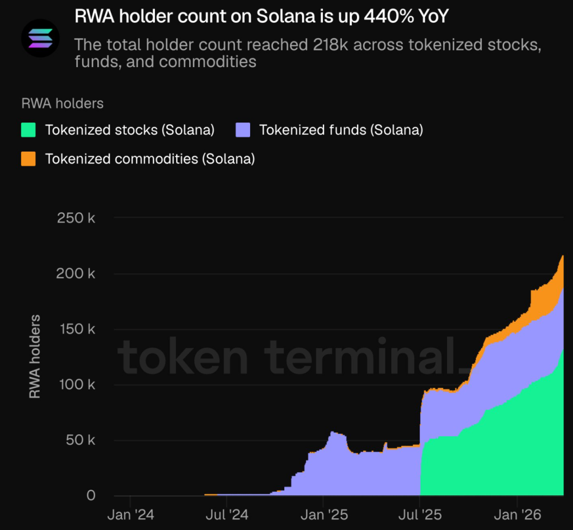Screen dimensions: 573x530
Task: Toggle the Tokenized funds (Solana) legend label
Action: (x=341, y=130)
